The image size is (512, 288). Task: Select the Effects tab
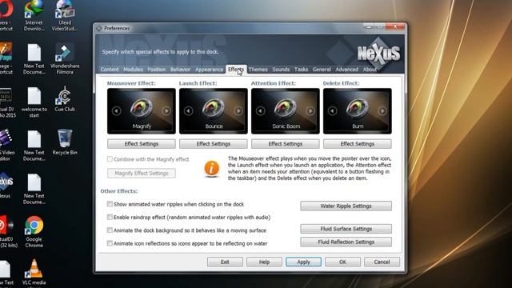tap(236, 70)
